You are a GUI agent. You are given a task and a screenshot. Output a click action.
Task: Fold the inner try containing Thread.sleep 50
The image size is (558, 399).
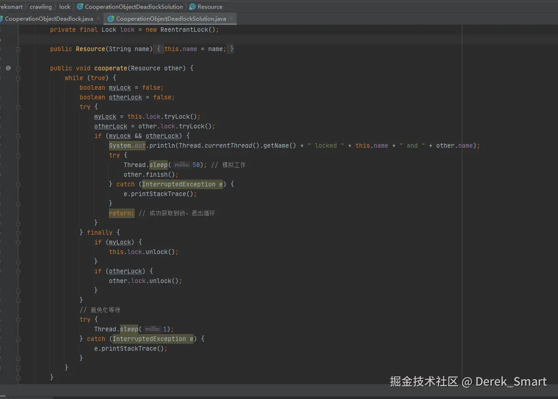18,155
